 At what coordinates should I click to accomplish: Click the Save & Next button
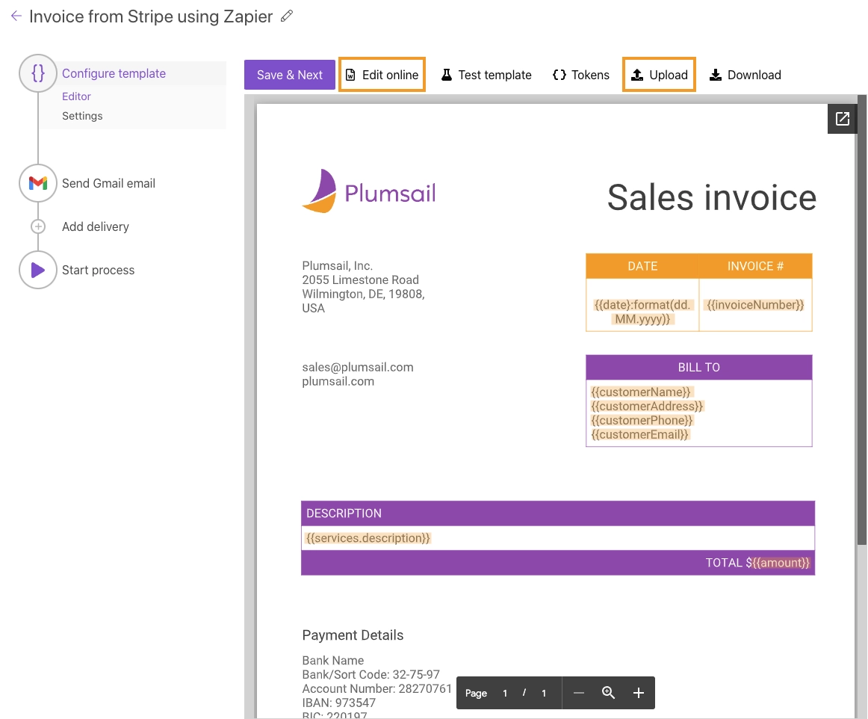pos(290,75)
